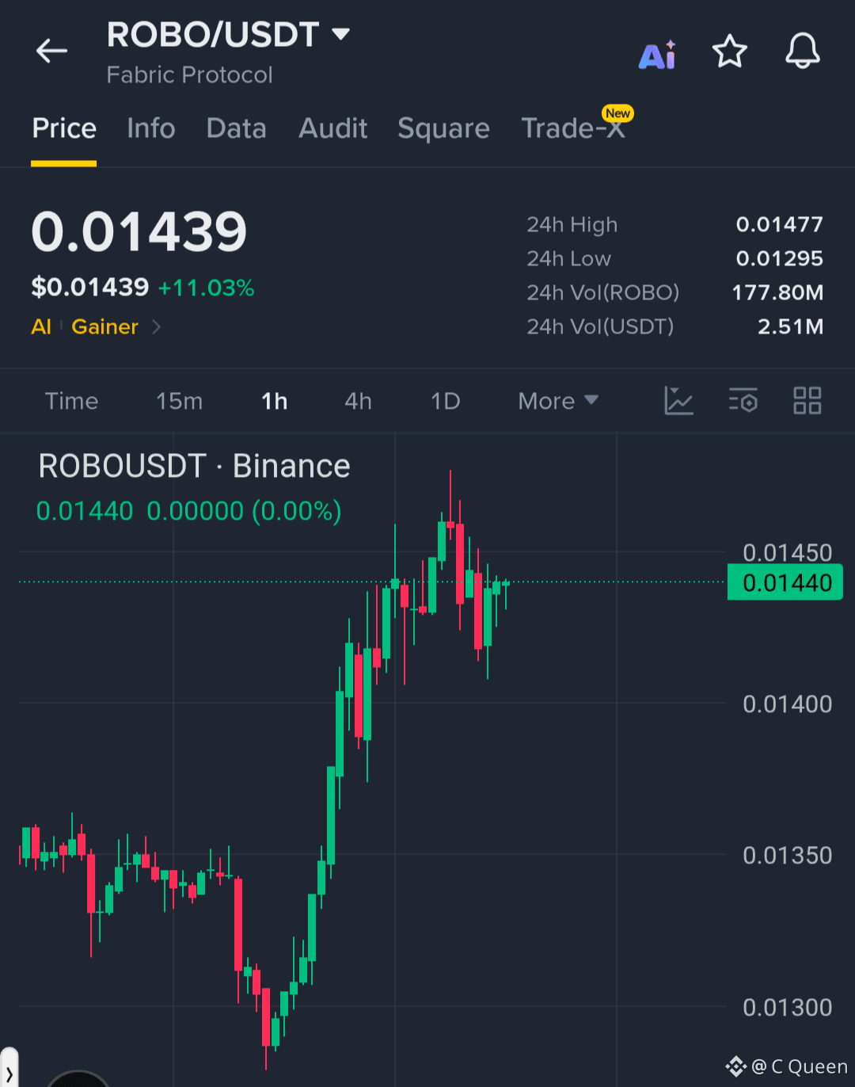The width and height of the screenshot is (855, 1087).
Task: Expand the ROBO/USDT pair selector arrow
Action: coord(340,34)
